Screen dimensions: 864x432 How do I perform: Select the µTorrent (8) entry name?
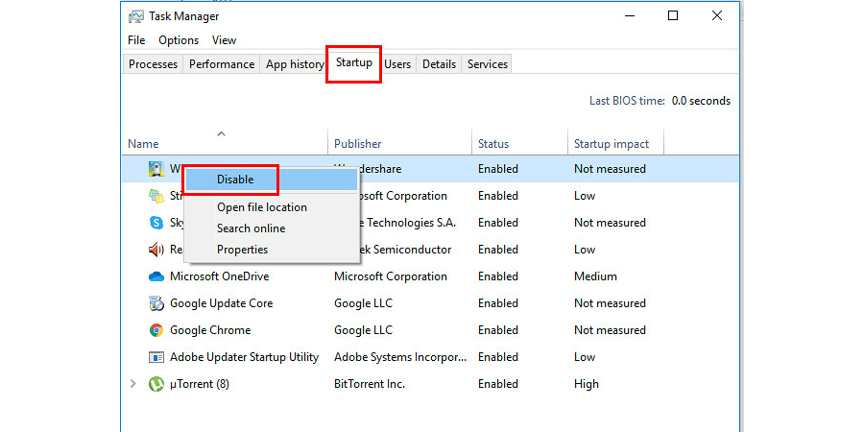tap(200, 384)
